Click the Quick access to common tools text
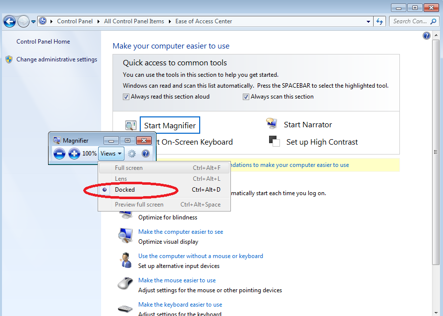 175,63
